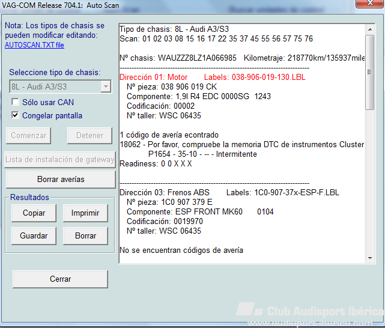Click the results scrollbar down arrow
The image size is (385, 328).
(x=369, y=258)
